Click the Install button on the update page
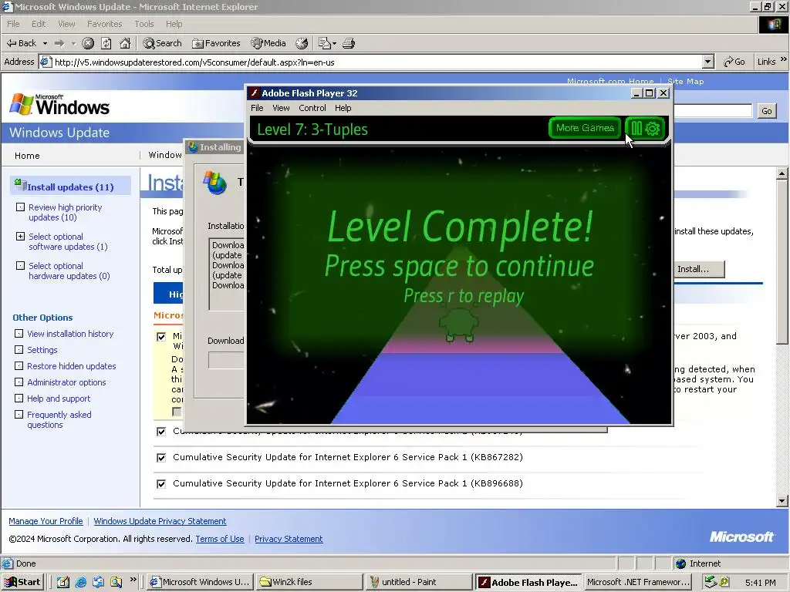 [699, 269]
